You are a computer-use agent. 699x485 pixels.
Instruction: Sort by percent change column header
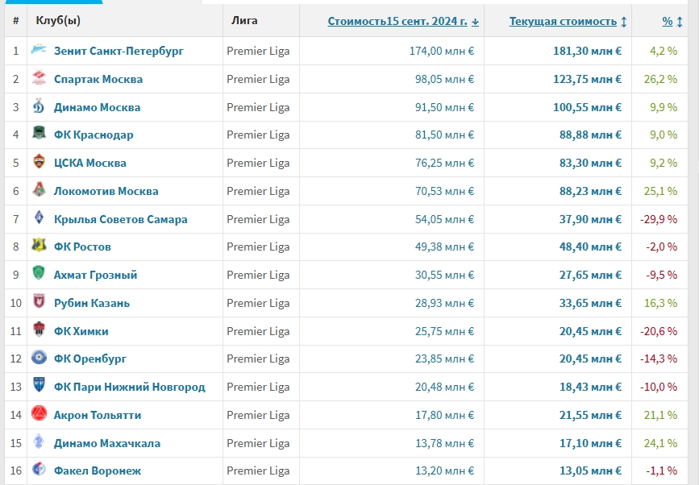(672, 21)
